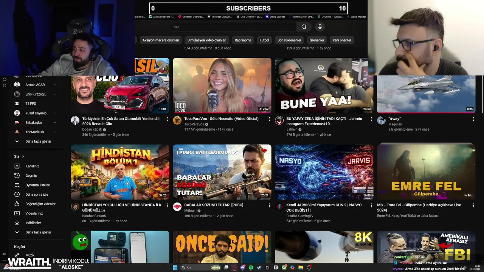The image size is (484, 272).
Task: Open Discord from the taskbar
Action: pyautogui.click(x=243, y=267)
